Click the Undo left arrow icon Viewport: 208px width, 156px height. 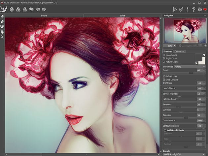(x=37, y=9)
